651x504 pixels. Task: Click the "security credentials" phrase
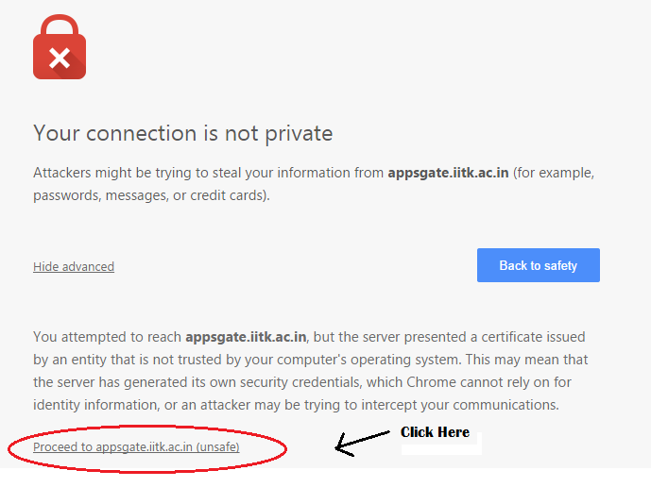(x=274, y=382)
